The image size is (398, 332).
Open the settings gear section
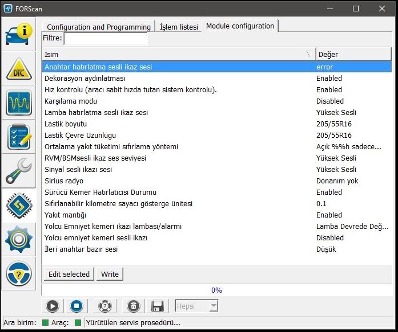pos(19,239)
